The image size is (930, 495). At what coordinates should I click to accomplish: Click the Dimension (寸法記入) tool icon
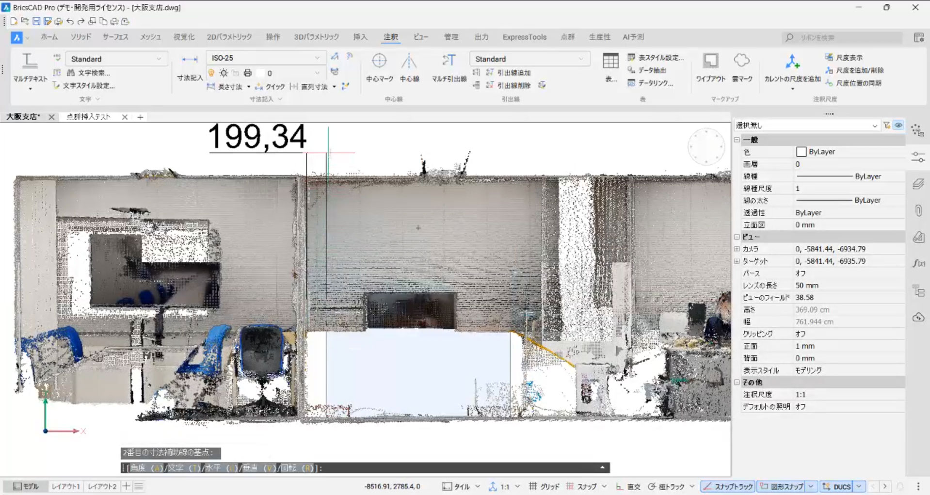pos(190,60)
